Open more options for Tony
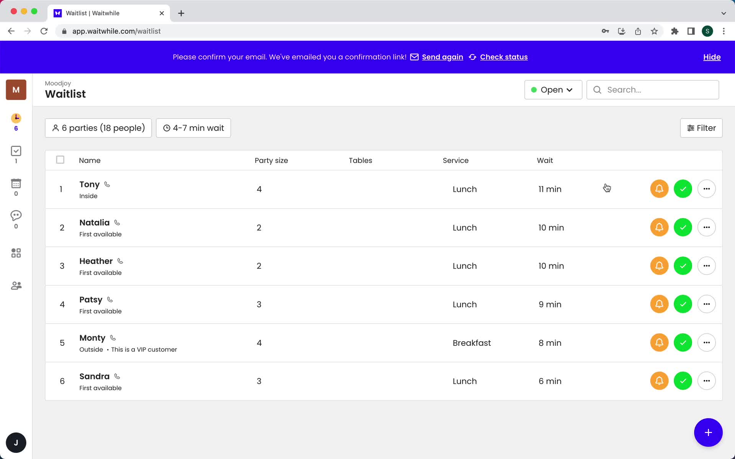Viewport: 735px width, 459px height. [707, 189]
